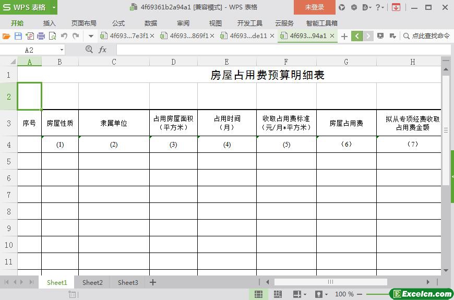Click the 隶属单位 header cell
454x300 pixels.
coord(114,123)
